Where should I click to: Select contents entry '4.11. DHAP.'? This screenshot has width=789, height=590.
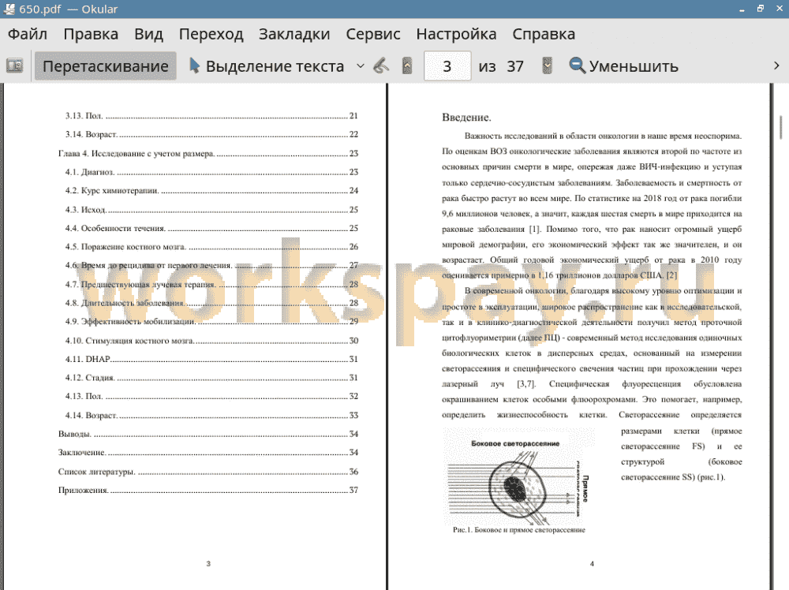point(211,359)
